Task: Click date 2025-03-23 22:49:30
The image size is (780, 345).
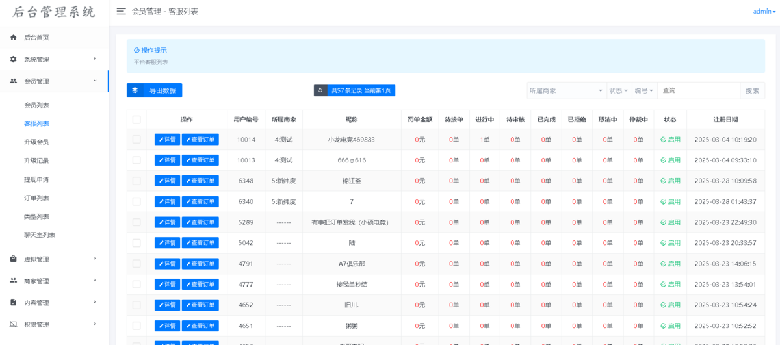Action: coord(725,222)
